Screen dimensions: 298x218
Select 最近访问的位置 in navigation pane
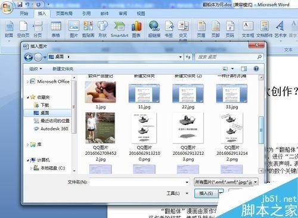[x=52, y=121]
